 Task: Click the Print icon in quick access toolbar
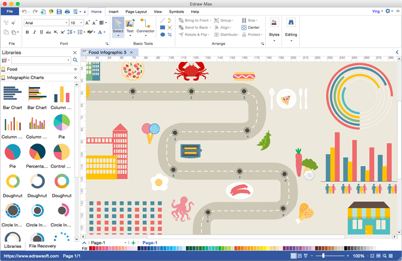tap(67, 11)
